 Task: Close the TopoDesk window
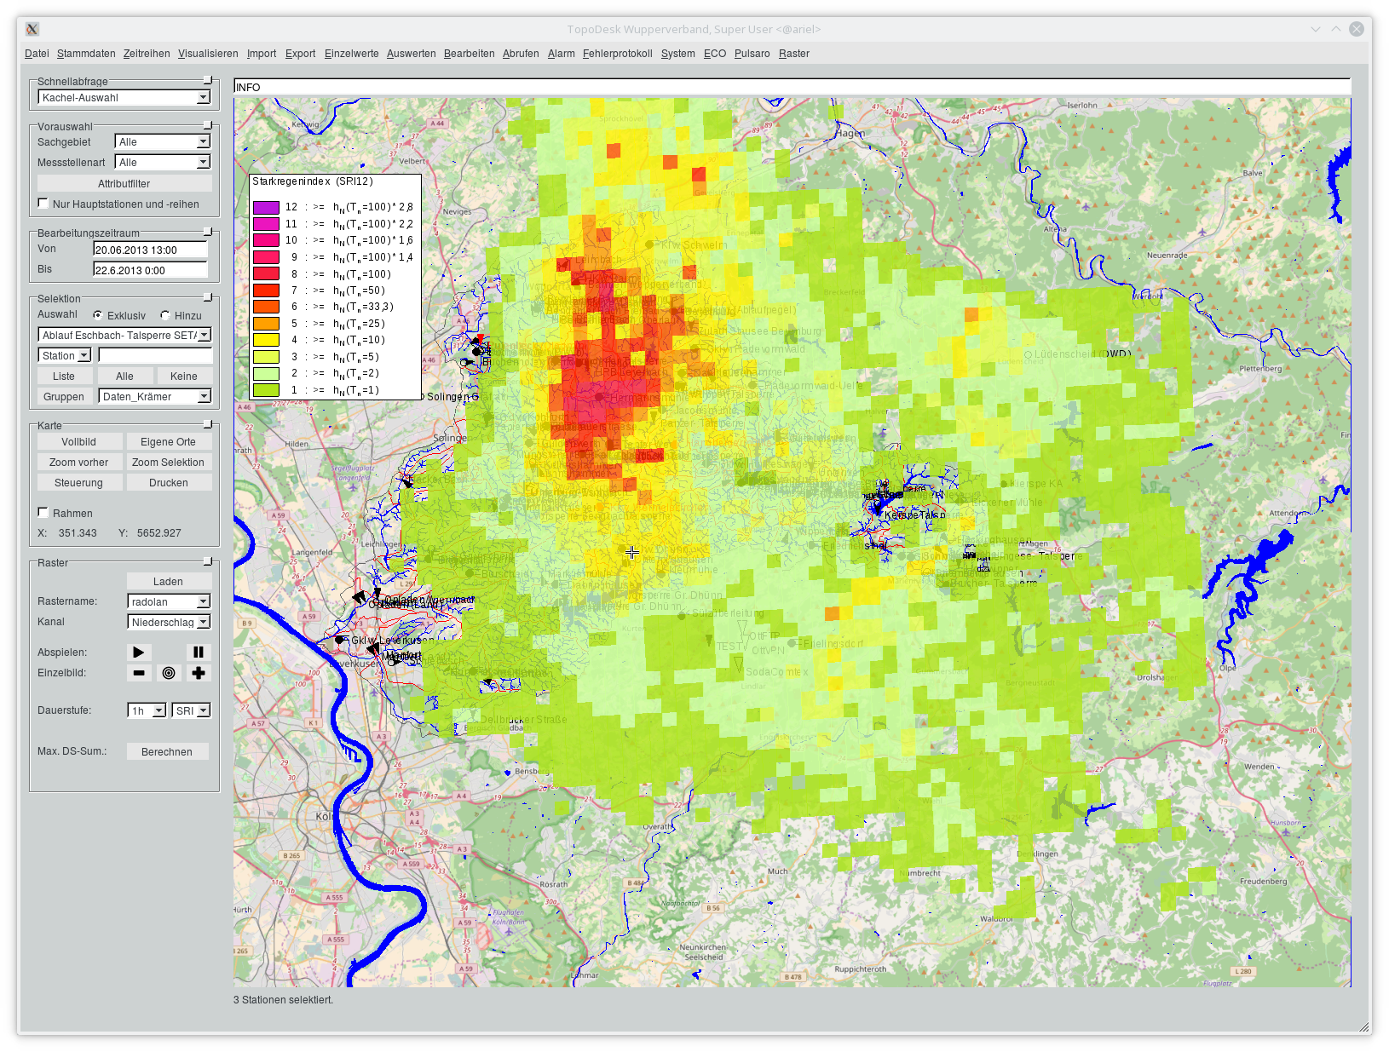tap(1356, 29)
